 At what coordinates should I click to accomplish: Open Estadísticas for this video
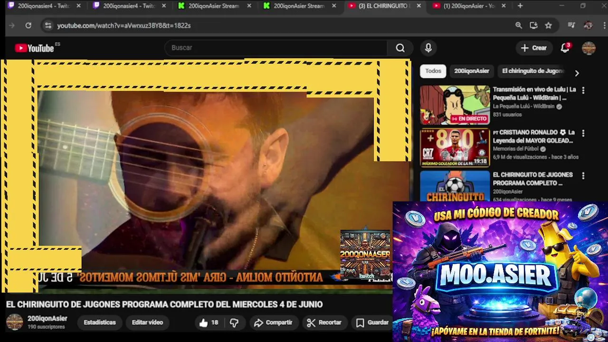(100, 323)
